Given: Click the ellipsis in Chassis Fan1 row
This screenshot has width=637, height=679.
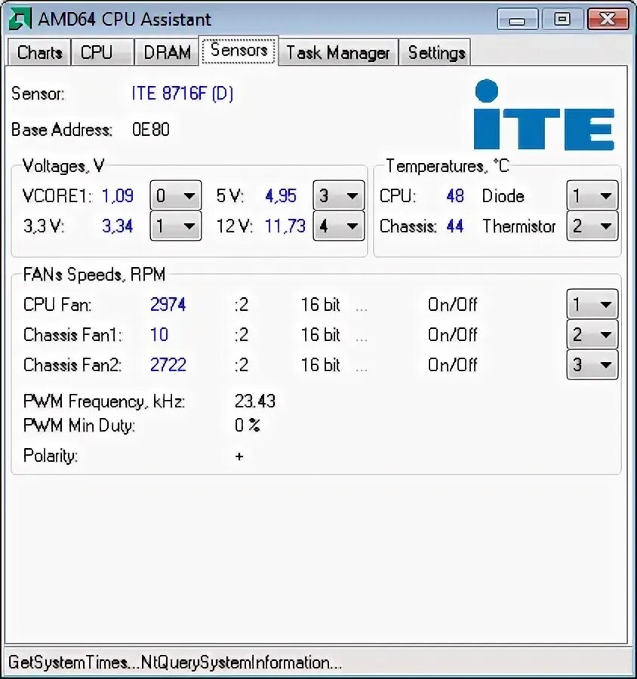Looking at the screenshot, I should [x=362, y=339].
